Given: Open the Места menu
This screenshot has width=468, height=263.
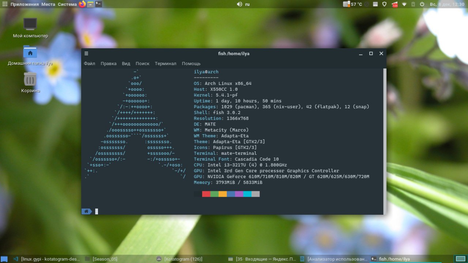Looking at the screenshot, I should [48, 4].
